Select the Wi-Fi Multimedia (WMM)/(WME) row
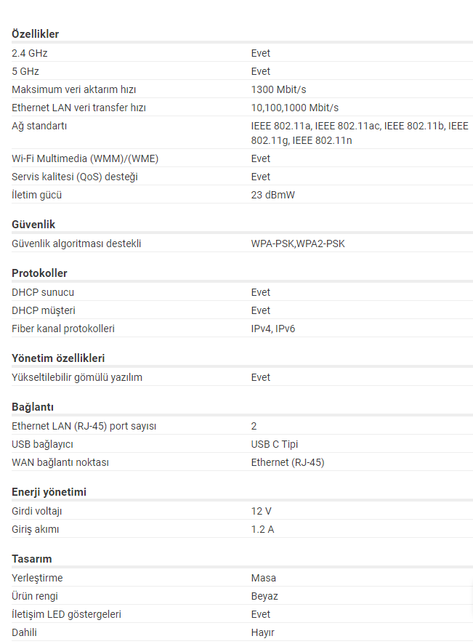 click(242, 158)
